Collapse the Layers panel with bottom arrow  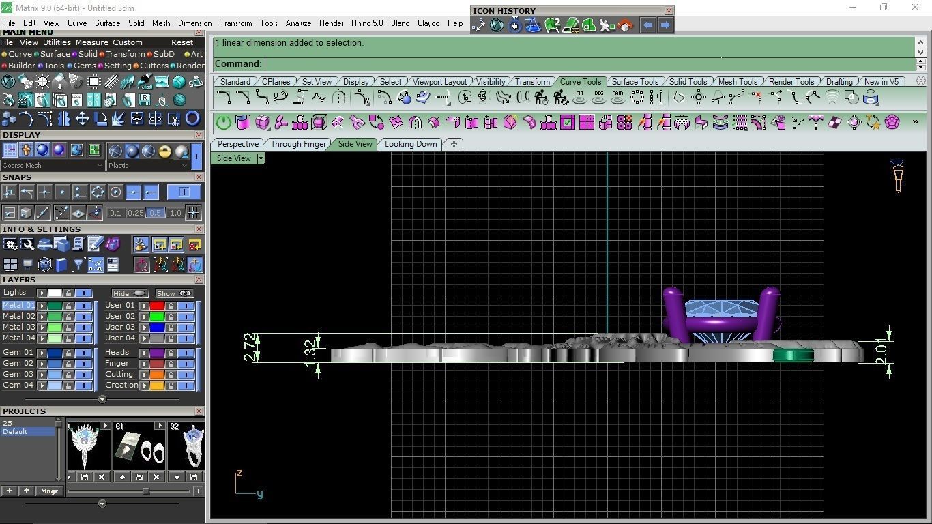tap(102, 399)
